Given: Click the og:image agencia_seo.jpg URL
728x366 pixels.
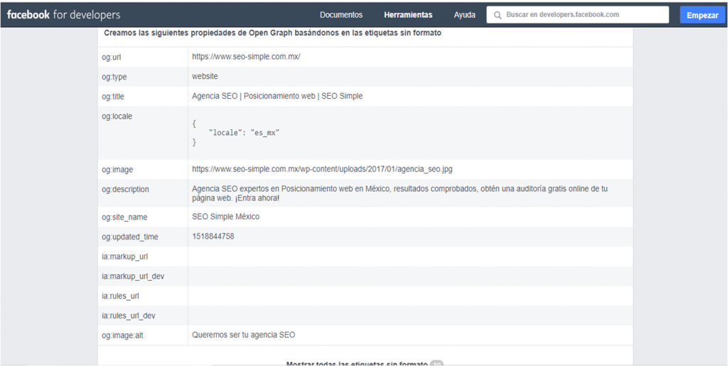Looking at the screenshot, I should (x=321, y=169).
